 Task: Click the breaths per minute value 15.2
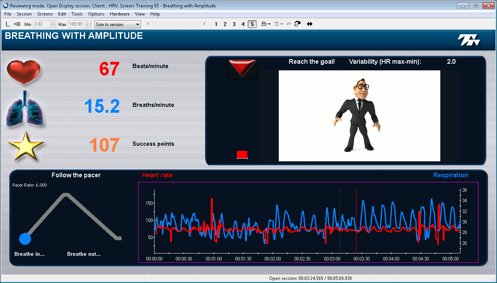click(x=102, y=106)
